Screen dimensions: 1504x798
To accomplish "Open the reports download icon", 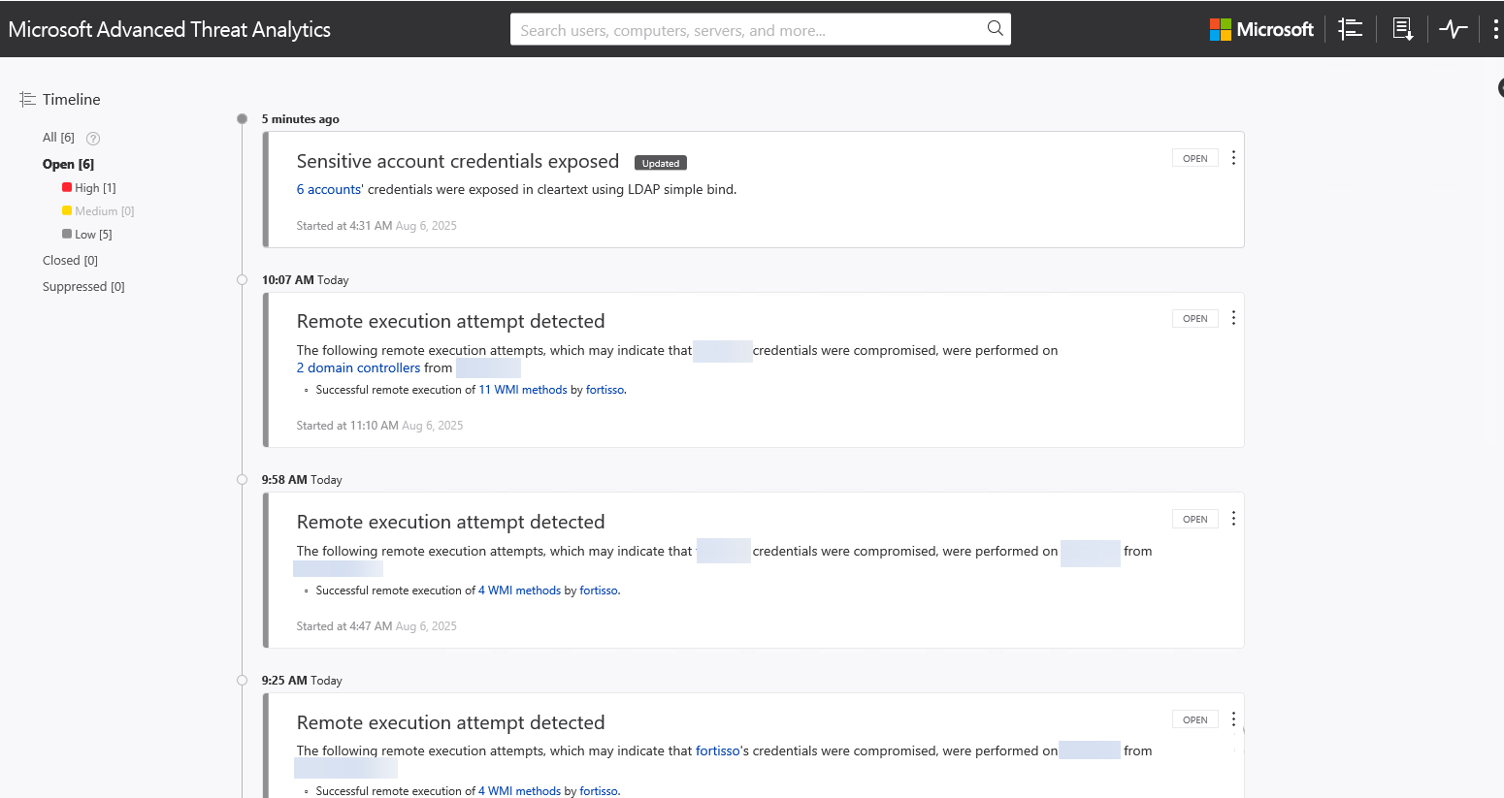I will (x=1402, y=29).
